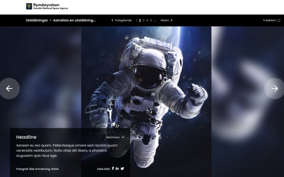Screen dimensions: 284x177
Task: Click the Headline caption title
Action: 26,137
